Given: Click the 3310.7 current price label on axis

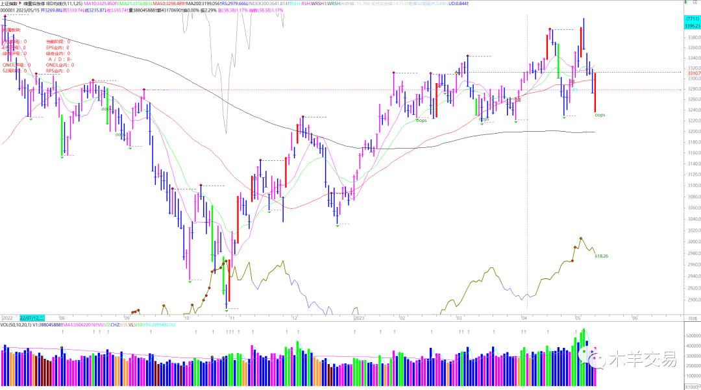Looking at the screenshot, I should coord(693,73).
